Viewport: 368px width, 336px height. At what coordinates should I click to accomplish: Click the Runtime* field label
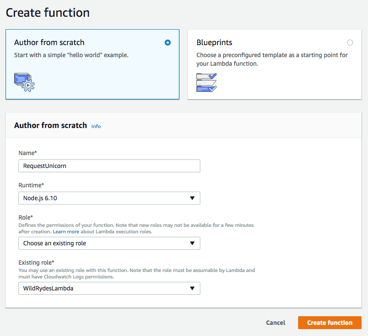click(31, 185)
